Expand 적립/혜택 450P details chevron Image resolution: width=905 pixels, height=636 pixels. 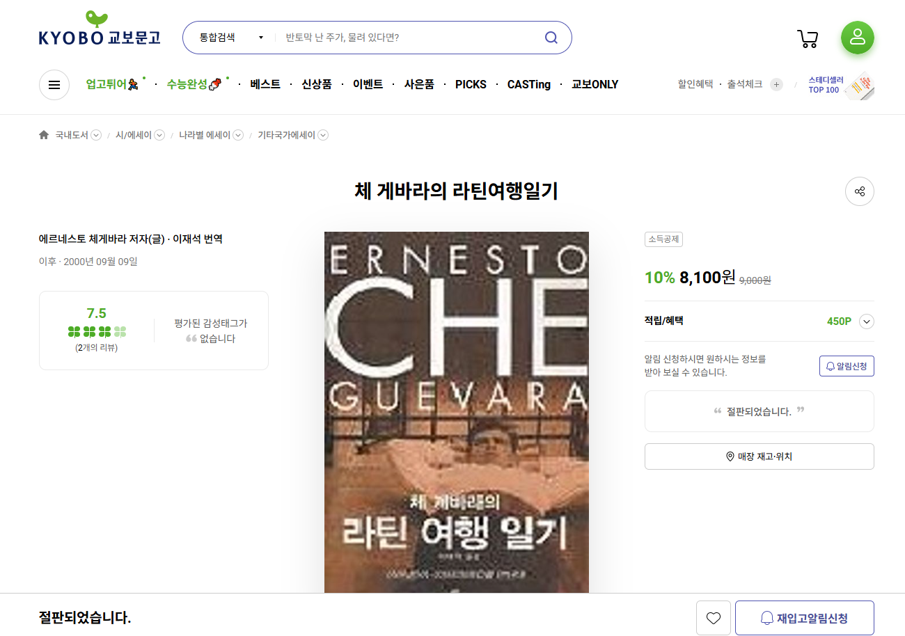pyautogui.click(x=867, y=321)
